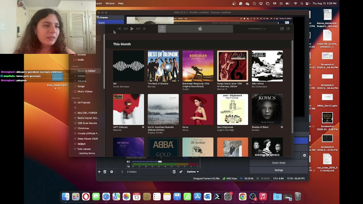Launch Opera browser from the Dock

86,197
